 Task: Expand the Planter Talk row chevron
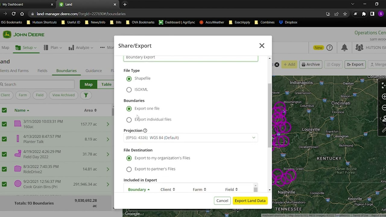[x=108, y=139]
